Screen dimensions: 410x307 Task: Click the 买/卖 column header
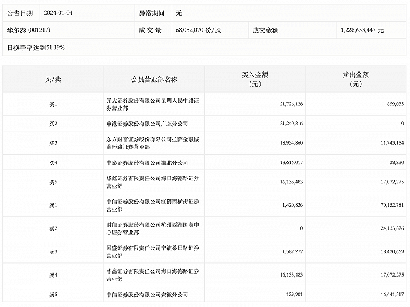[53, 79]
